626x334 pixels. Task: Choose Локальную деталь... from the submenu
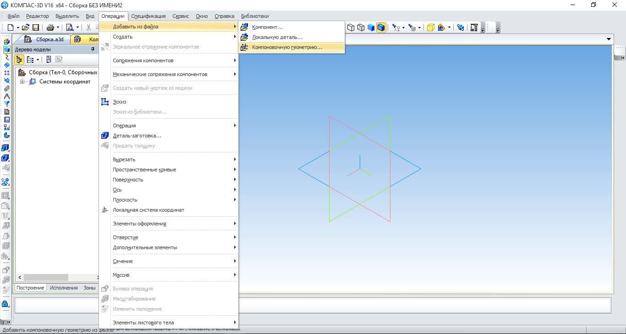coord(291,37)
